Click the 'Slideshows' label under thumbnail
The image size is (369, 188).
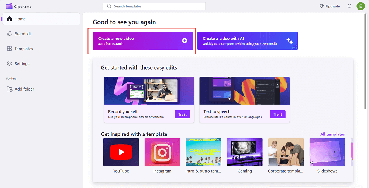(x=327, y=171)
